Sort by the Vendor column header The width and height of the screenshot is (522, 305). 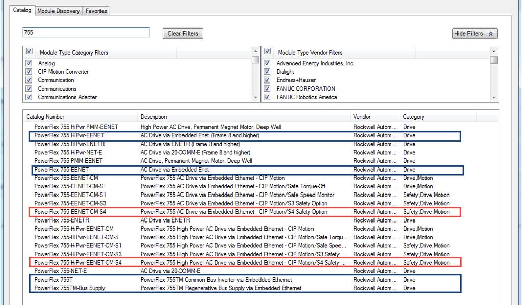(x=376, y=117)
